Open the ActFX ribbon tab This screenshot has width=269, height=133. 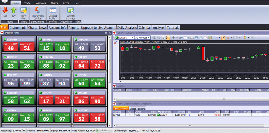tap(66, 3)
